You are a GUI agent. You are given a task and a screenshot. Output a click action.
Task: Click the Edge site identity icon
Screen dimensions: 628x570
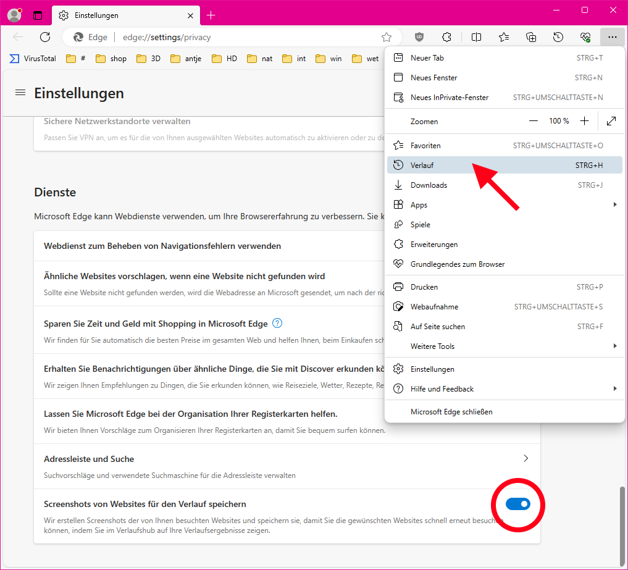(x=78, y=37)
